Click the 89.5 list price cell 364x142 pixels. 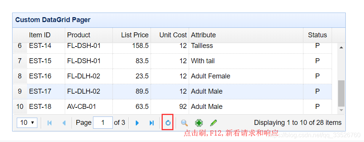[132, 91]
